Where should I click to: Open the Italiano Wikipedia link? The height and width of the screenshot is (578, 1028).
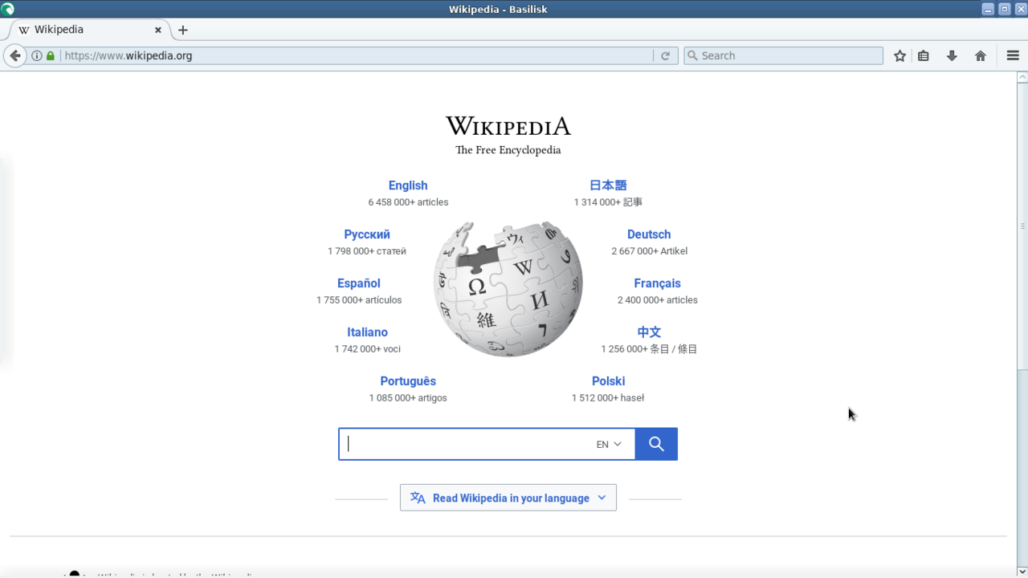[x=367, y=332]
